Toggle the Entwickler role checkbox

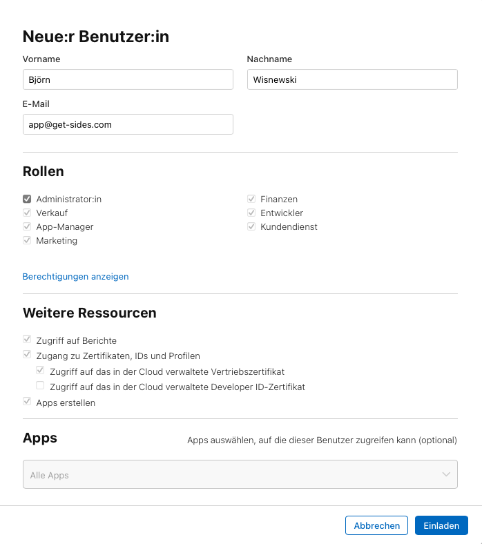coord(251,213)
